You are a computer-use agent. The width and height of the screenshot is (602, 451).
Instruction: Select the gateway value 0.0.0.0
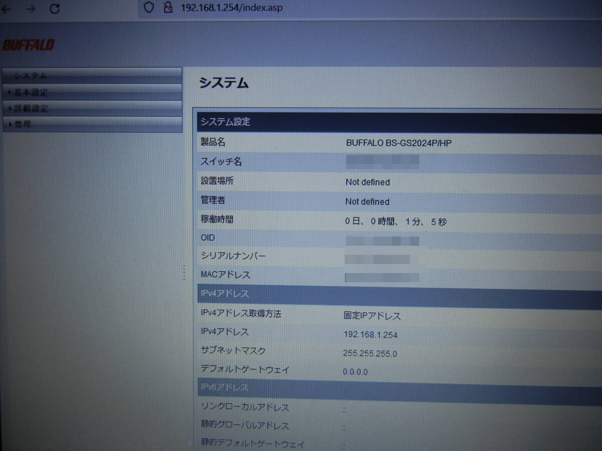pyautogui.click(x=355, y=372)
